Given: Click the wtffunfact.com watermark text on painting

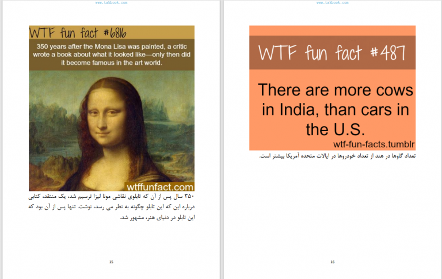Looking at the screenshot, I should 160,187.
